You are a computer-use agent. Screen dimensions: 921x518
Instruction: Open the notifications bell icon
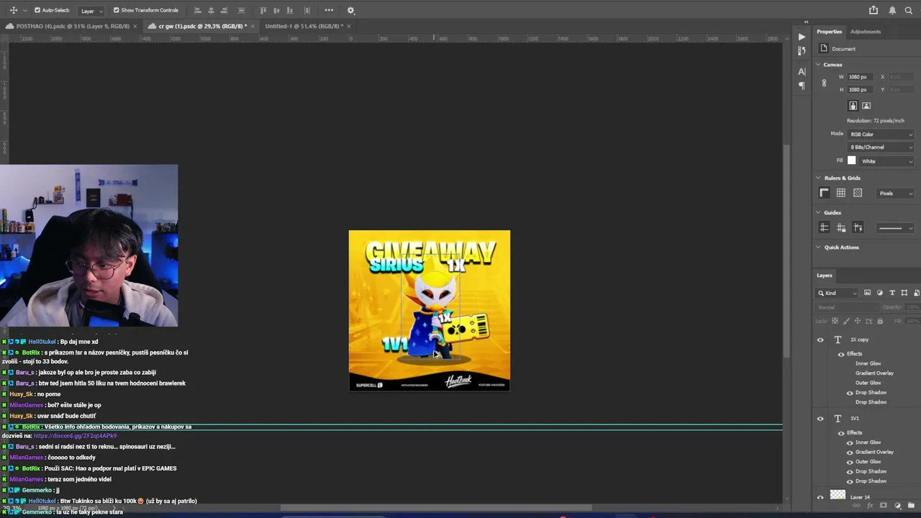(x=892, y=10)
